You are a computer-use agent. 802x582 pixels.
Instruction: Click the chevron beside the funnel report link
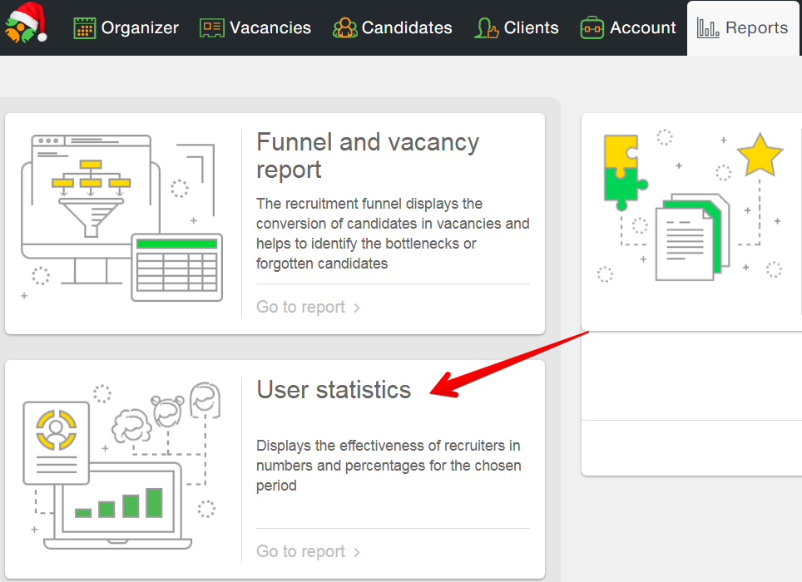pos(357,308)
